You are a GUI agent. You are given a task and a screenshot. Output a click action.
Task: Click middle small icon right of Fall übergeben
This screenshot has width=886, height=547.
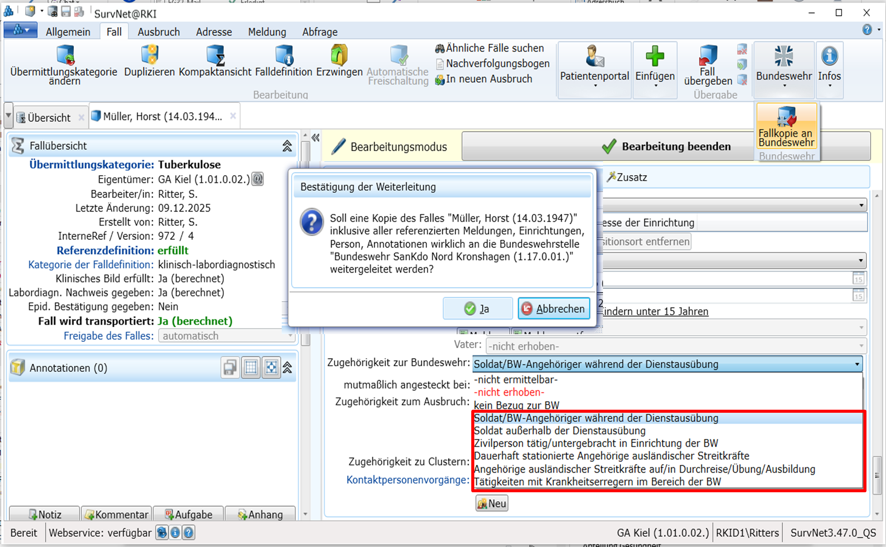742,65
